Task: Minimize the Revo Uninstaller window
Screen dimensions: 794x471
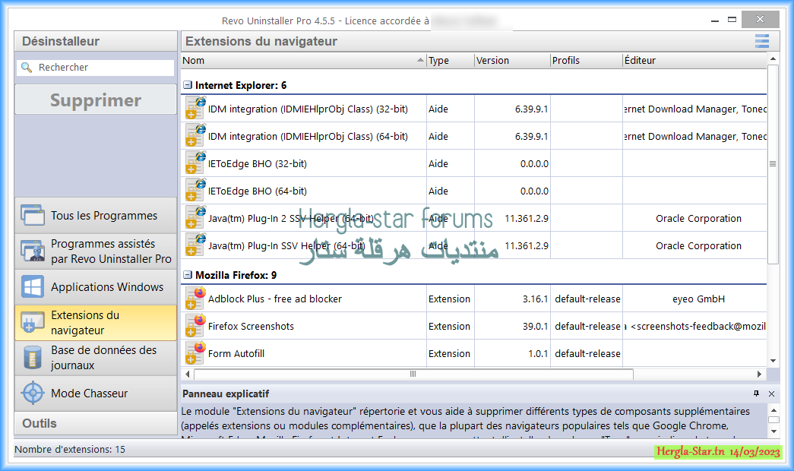Action: coord(715,21)
